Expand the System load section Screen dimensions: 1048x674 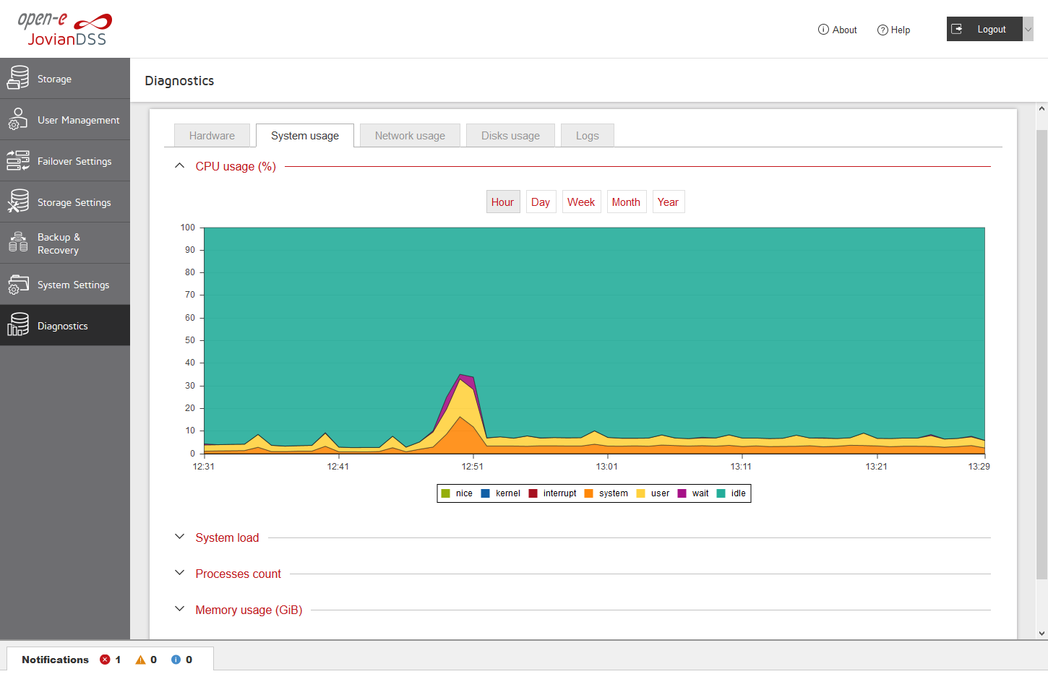tap(180, 537)
